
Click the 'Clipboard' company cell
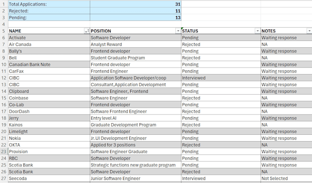pos(49,91)
